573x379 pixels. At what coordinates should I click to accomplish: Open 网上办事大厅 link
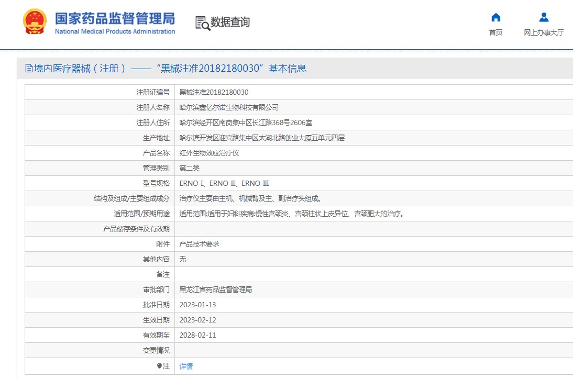544,32
